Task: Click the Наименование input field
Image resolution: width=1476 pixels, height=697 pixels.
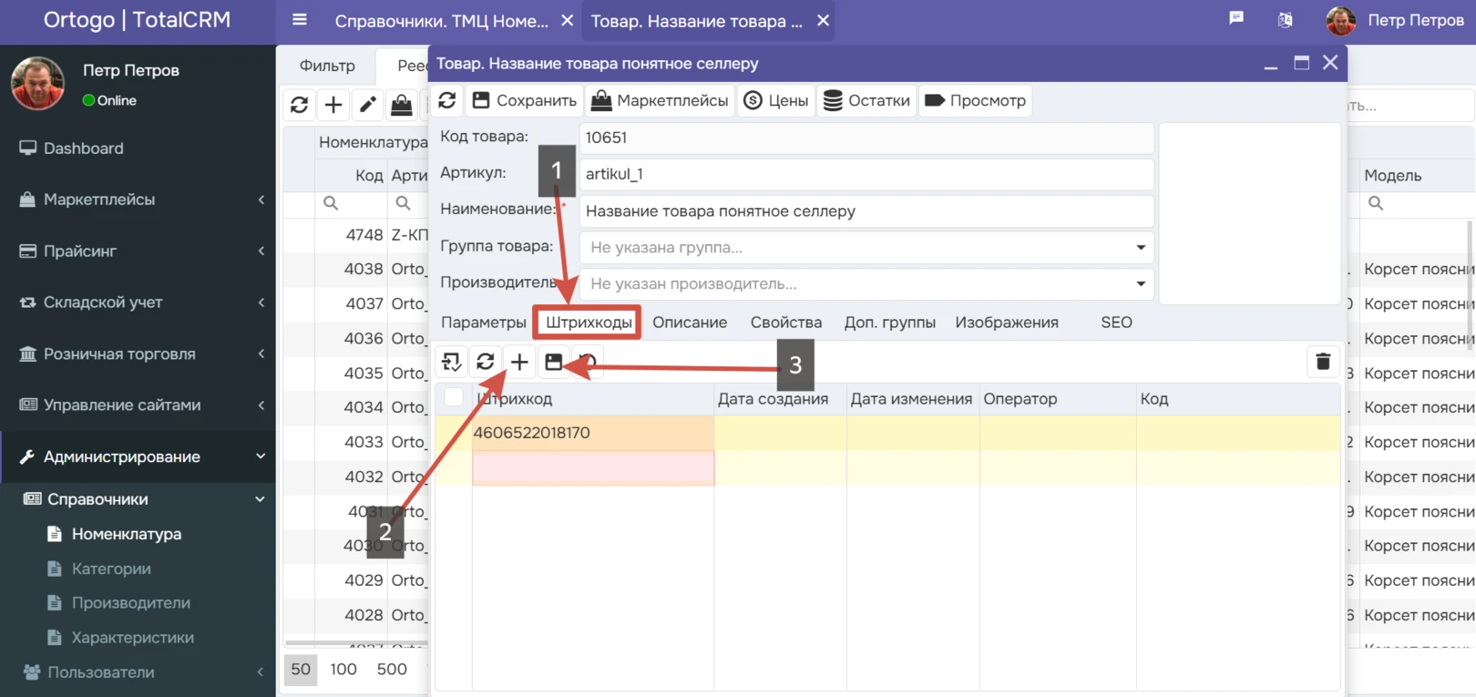Action: pos(866,211)
